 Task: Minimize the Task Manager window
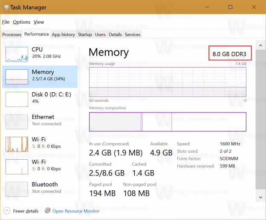[207, 7]
